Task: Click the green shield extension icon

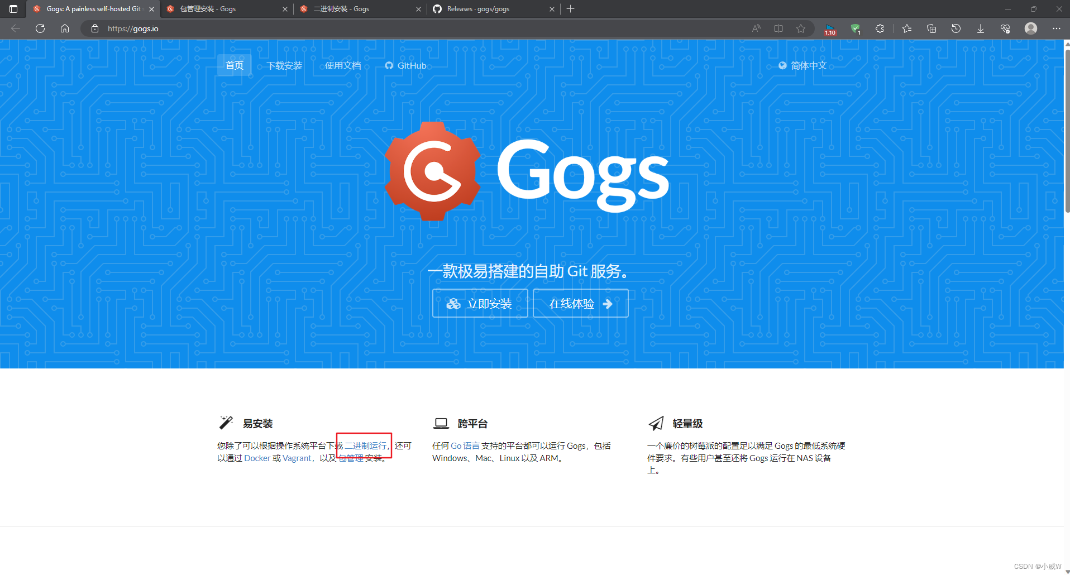Action: (855, 28)
